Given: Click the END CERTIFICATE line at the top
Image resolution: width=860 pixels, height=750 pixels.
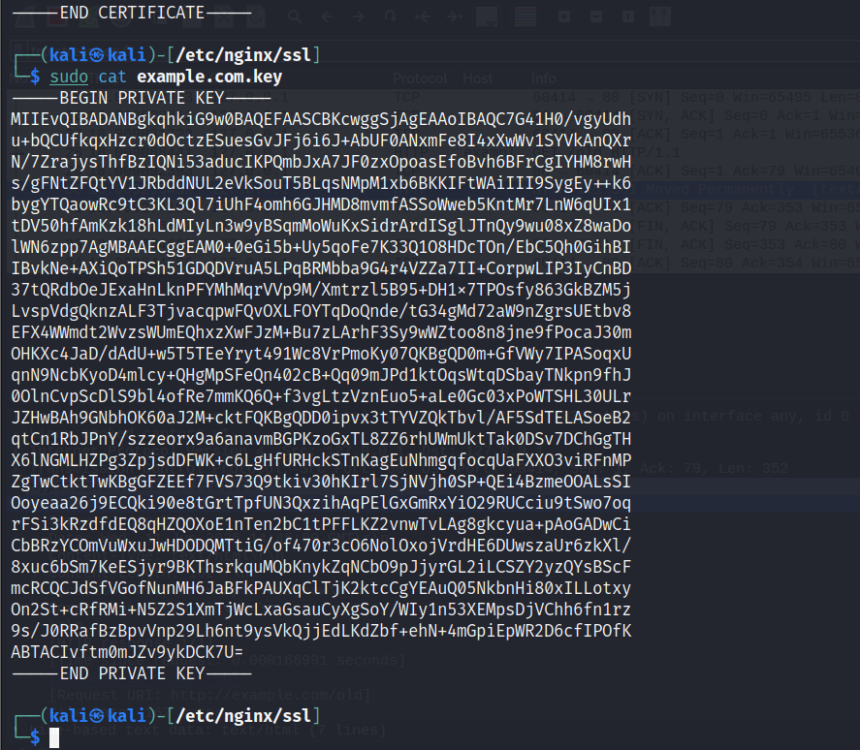Looking at the screenshot, I should [132, 13].
